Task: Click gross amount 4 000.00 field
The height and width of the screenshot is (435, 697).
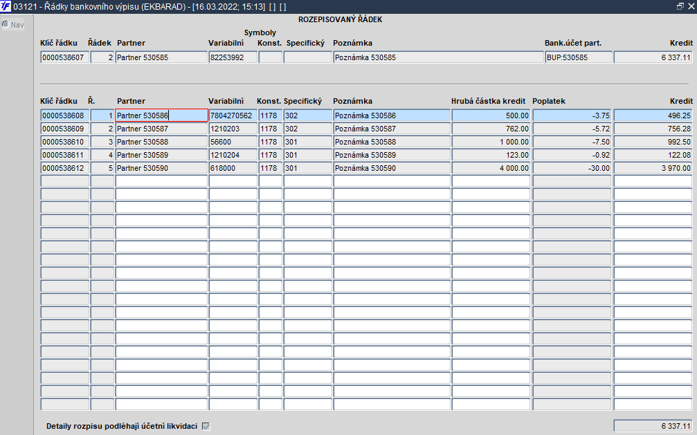Action: coord(491,169)
